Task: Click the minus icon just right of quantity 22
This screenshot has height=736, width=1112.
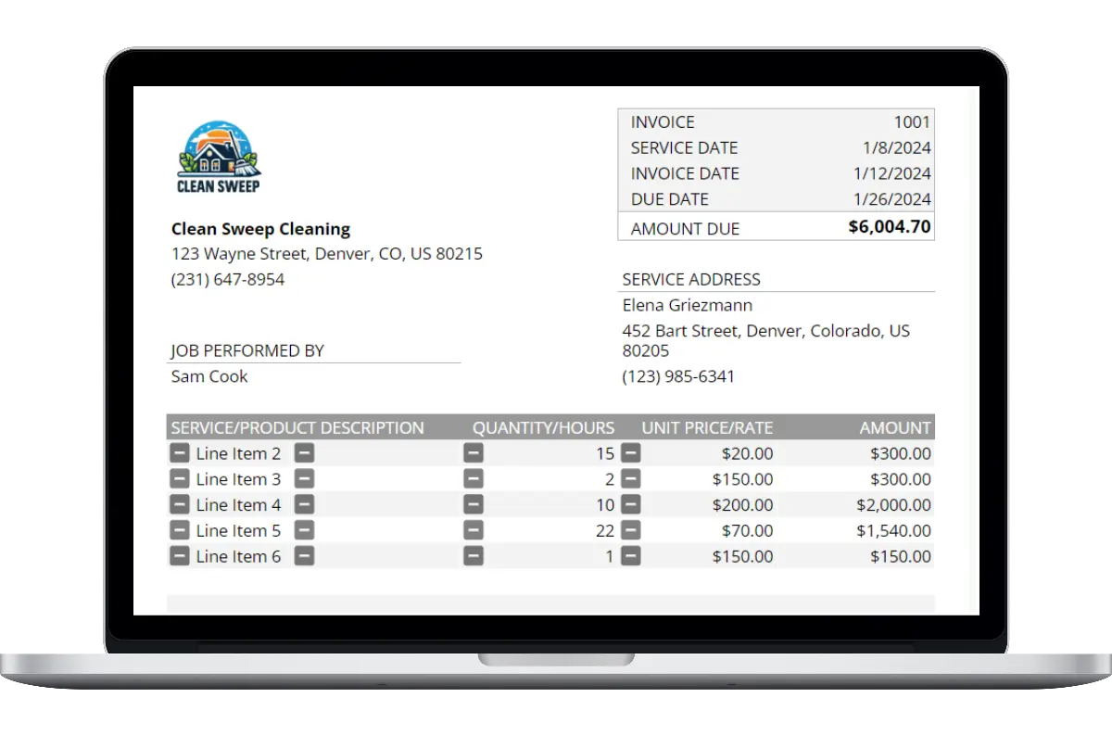Action: pos(630,531)
